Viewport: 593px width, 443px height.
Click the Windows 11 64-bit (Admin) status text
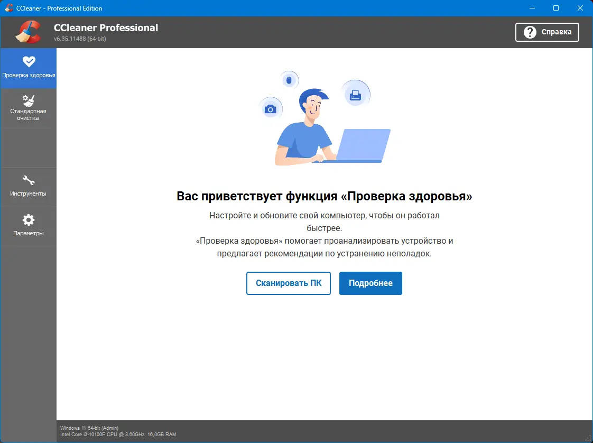(89, 428)
